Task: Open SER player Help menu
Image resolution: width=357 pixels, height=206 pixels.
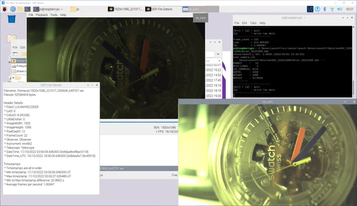Action: coord(63,15)
